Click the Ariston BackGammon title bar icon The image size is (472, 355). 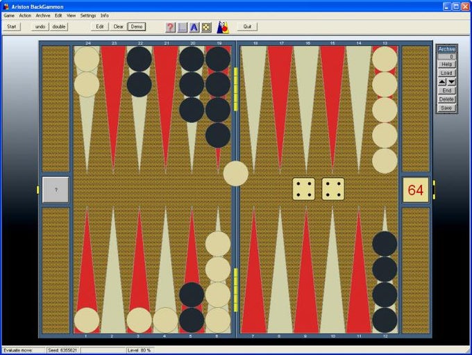pos(6,6)
